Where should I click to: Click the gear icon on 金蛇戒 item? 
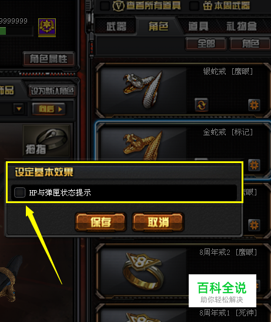pos(254,165)
